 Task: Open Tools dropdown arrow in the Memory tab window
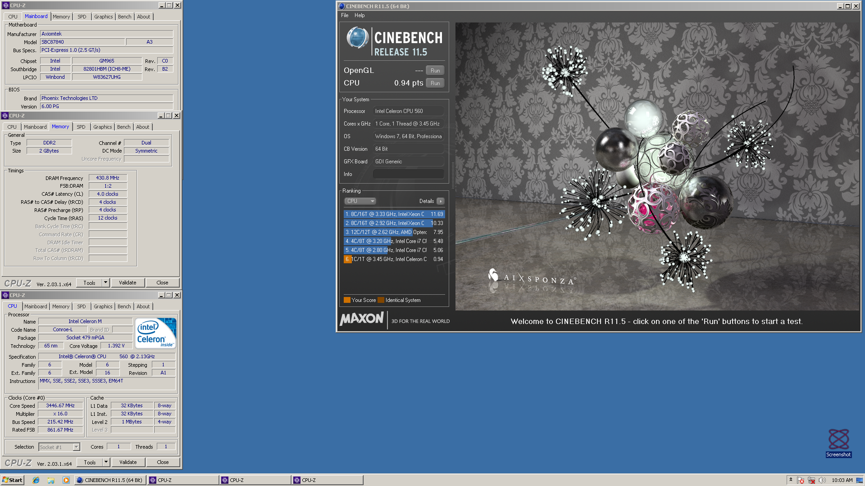click(x=105, y=283)
